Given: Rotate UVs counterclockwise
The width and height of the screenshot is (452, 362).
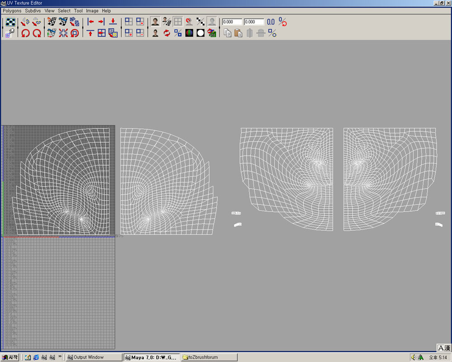Looking at the screenshot, I should pos(25,33).
